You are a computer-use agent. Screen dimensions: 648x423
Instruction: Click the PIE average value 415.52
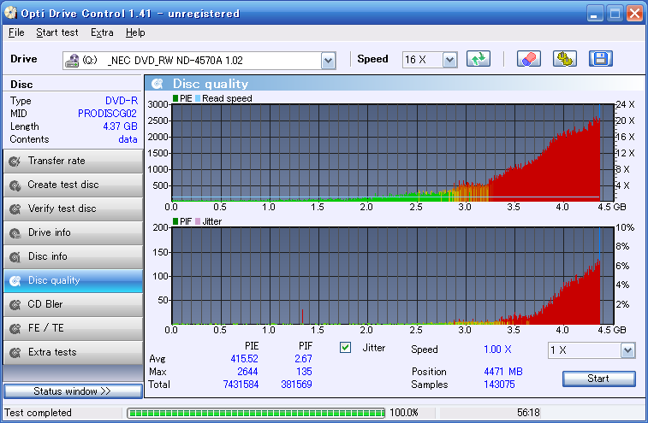tap(244, 359)
